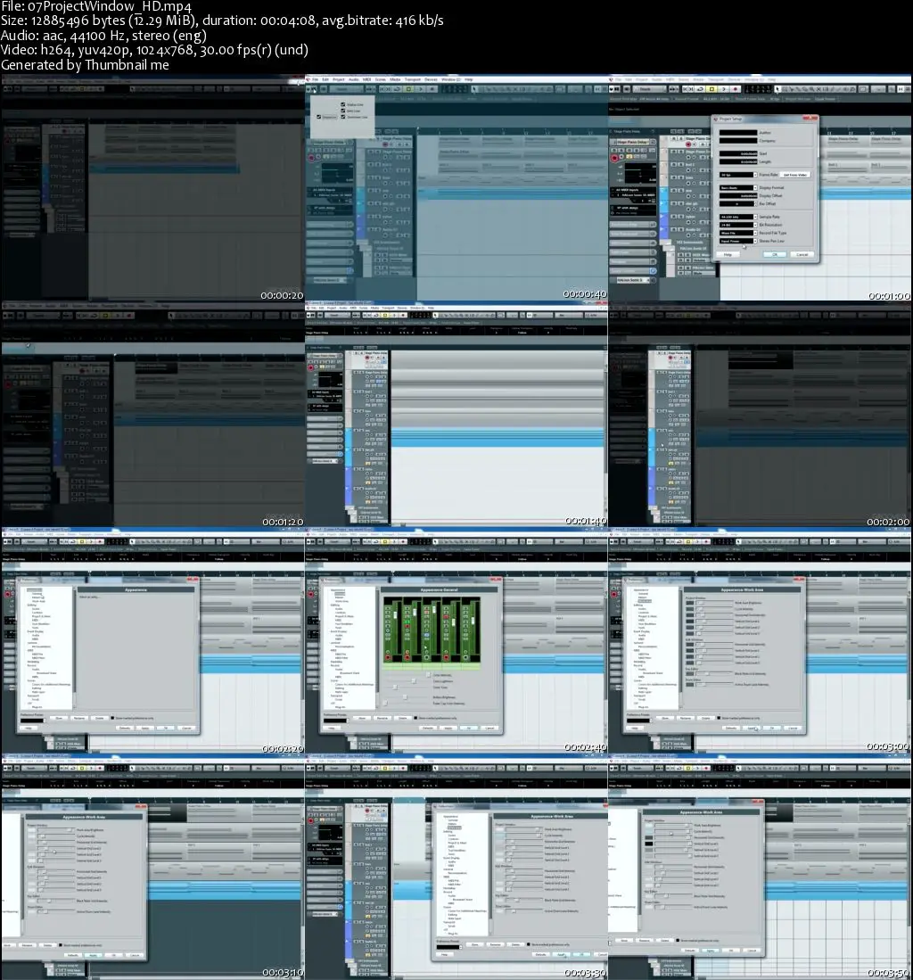Click Cycle loop transport button in 00:01:00 frame
Screen dimensions: 913x980
700,89
